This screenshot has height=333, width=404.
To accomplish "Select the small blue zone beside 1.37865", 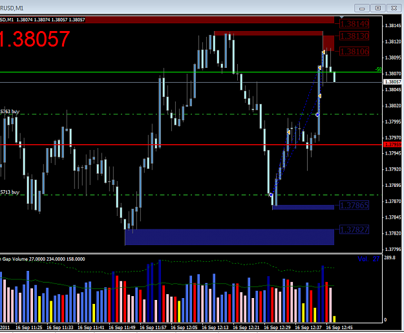I will (x=304, y=207).
